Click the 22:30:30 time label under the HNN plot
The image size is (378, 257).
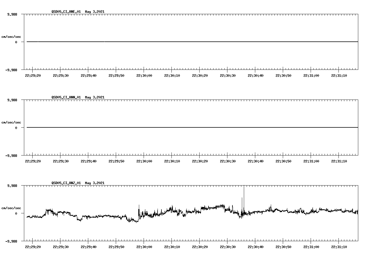(x=227, y=160)
